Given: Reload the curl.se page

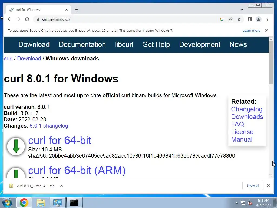Looking at the screenshot, I should (27, 19).
